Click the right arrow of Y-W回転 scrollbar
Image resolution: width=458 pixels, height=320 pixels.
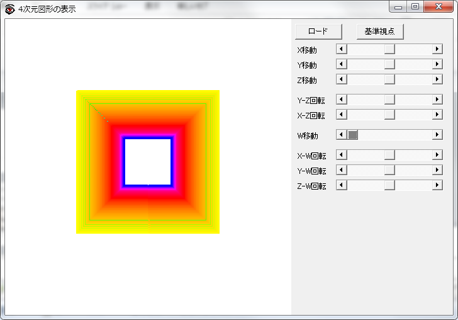coord(437,170)
